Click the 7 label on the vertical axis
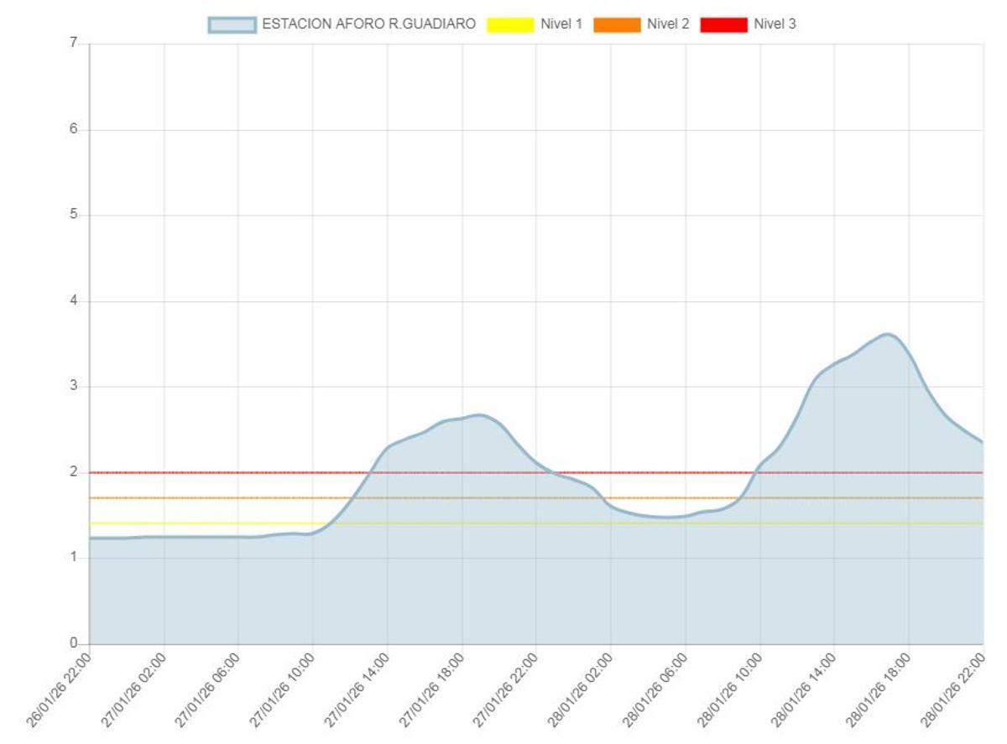 (74, 44)
